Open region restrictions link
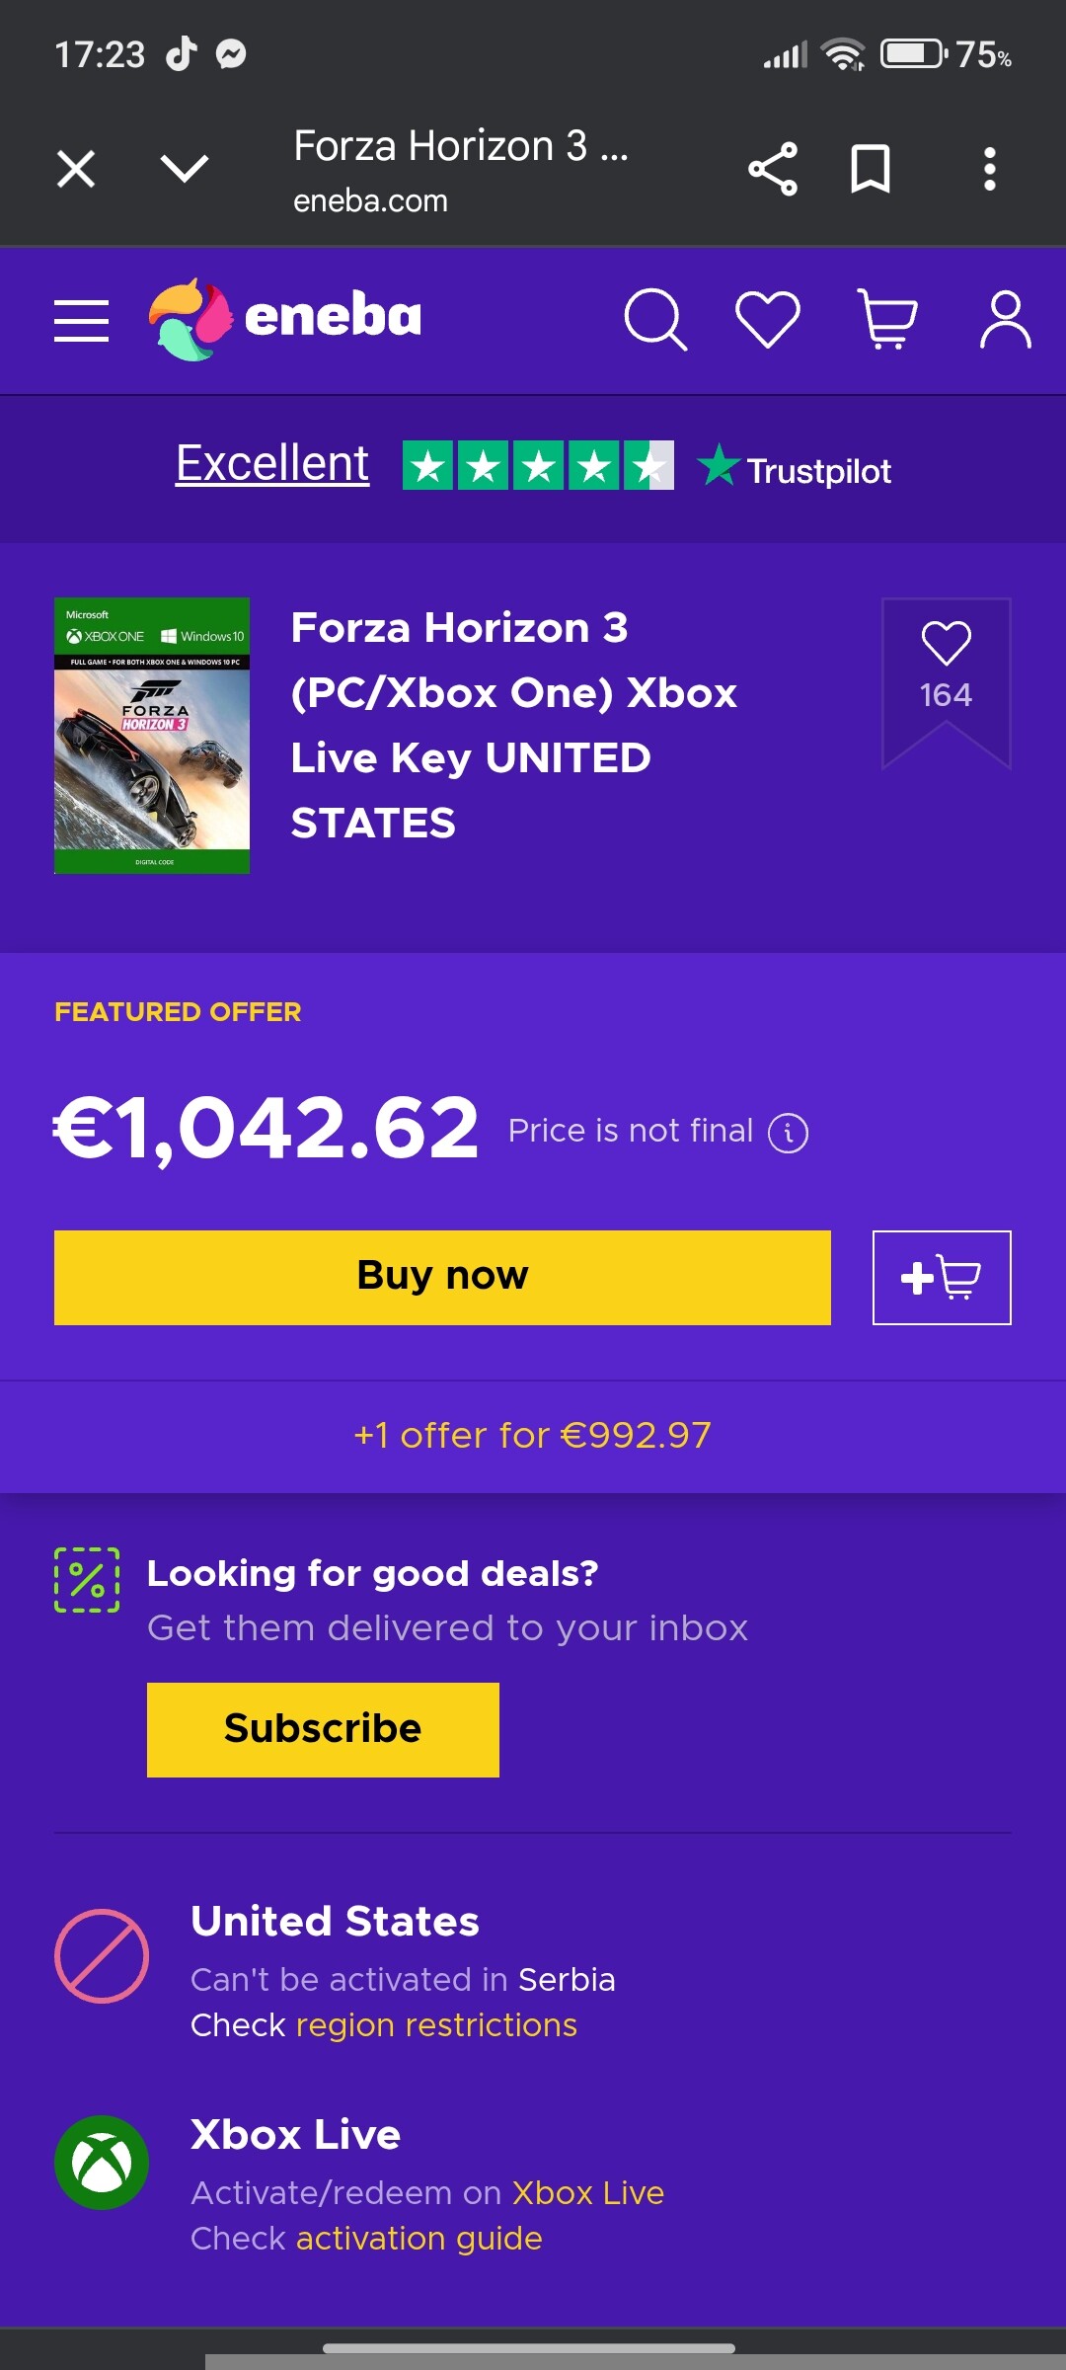Screen dimensions: 1066x2370 (x=436, y=2025)
